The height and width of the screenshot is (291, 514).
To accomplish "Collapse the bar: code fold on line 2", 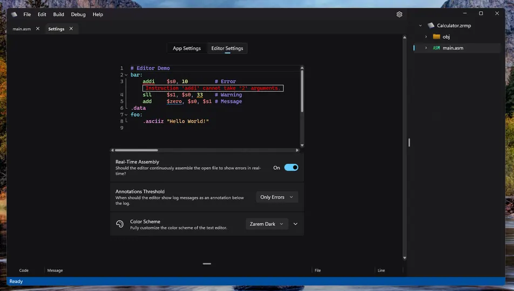I will click(126, 75).
